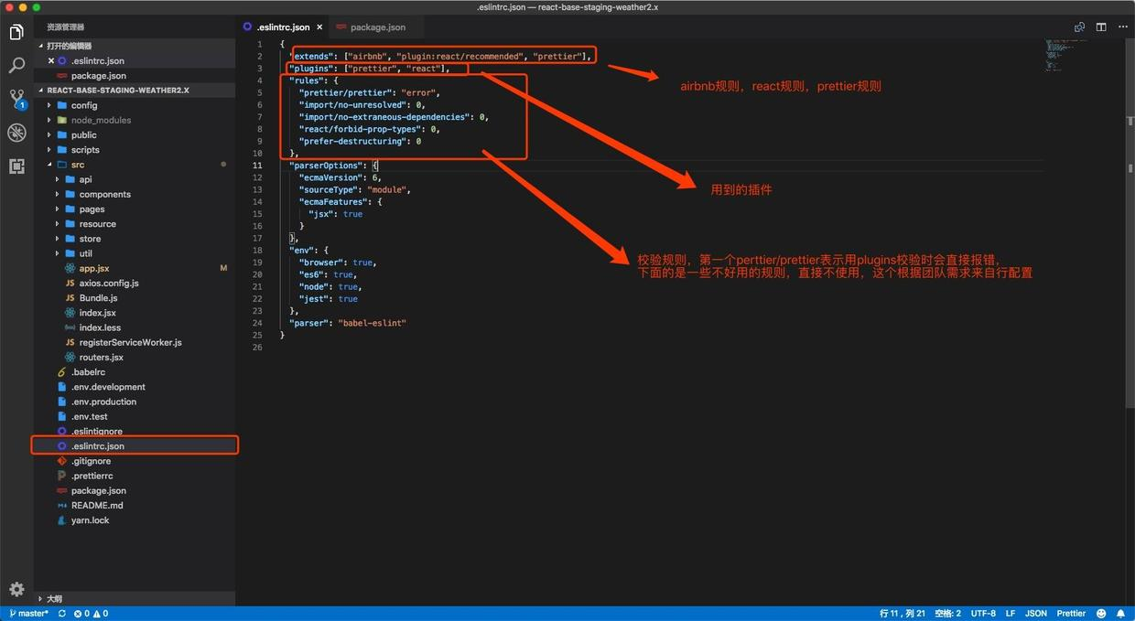Close .eslintrc.json in open editors list
Image resolution: width=1135 pixels, height=621 pixels.
tap(51, 60)
